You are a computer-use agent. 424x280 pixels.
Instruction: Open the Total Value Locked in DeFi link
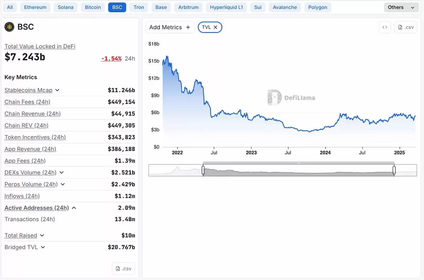click(40, 46)
